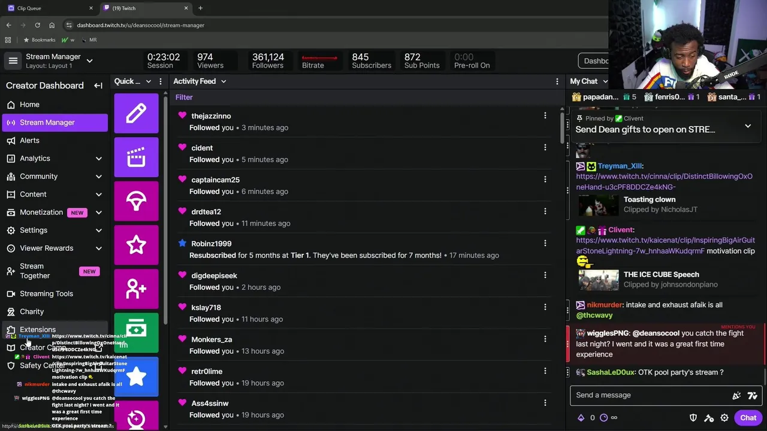Click the green cash quick action tile
This screenshot has width=767, height=431.
click(x=136, y=333)
